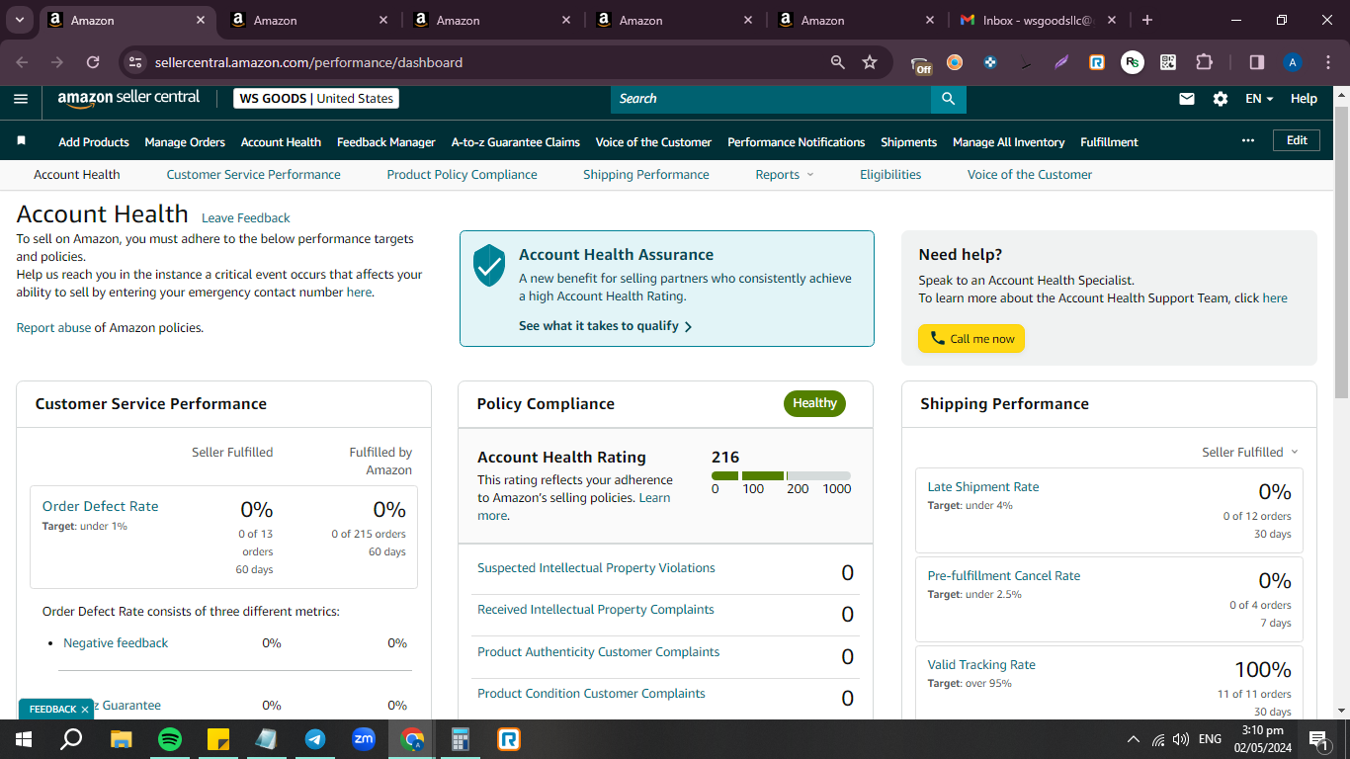1350x759 pixels.
Task: Switch to the Eligibilities tab
Action: pos(890,175)
